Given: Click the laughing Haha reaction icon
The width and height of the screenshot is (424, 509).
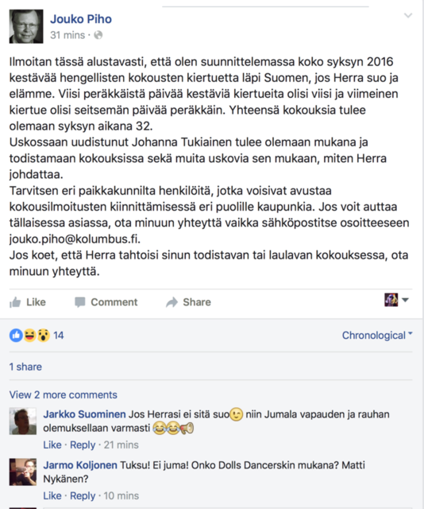Looking at the screenshot, I should tap(29, 336).
